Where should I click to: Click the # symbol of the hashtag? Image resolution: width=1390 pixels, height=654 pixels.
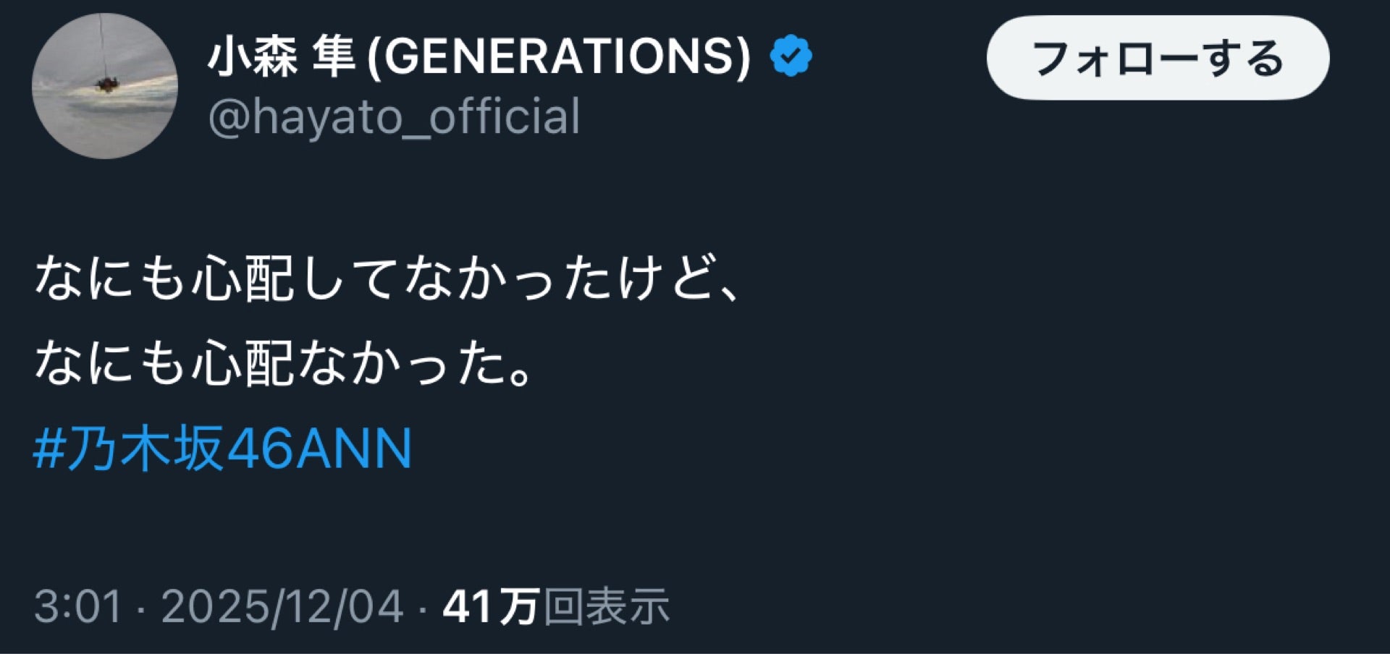[49, 449]
